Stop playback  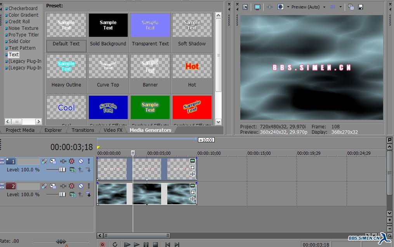pos(156,244)
